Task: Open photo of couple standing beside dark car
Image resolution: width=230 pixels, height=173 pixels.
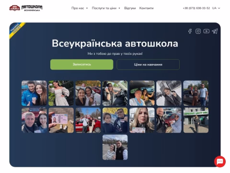Action: coord(196,93)
